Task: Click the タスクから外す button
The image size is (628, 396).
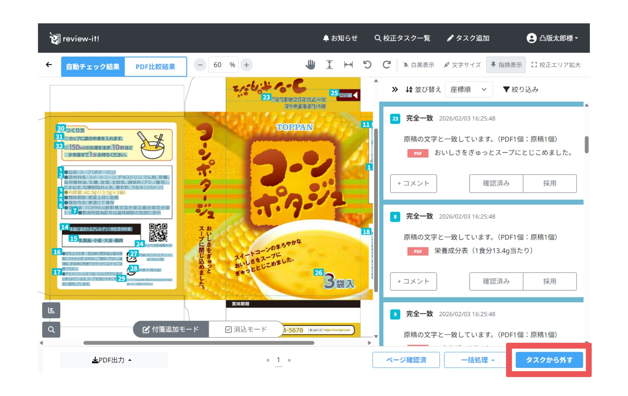Action: click(x=549, y=360)
